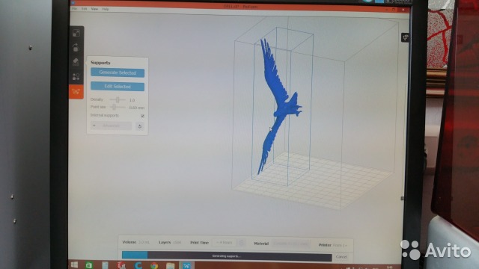Open the Printer Form 1+ dropdown

tap(340, 245)
